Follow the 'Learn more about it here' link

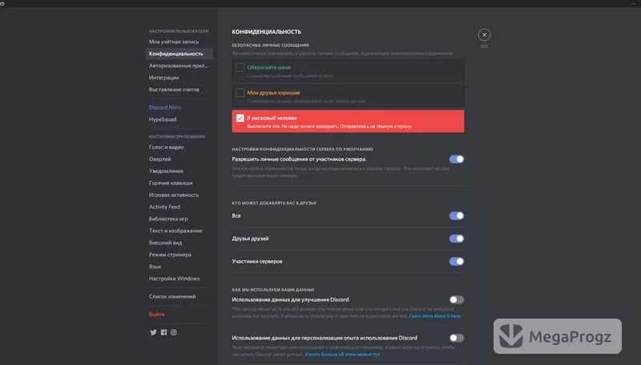point(434,316)
